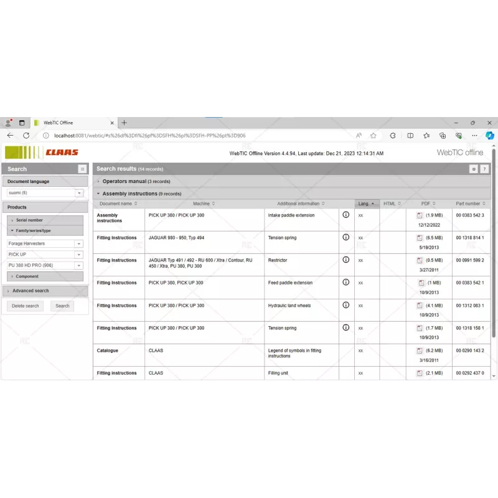
Task: Open the browser settings ellipsis menu
Action: tap(474, 134)
